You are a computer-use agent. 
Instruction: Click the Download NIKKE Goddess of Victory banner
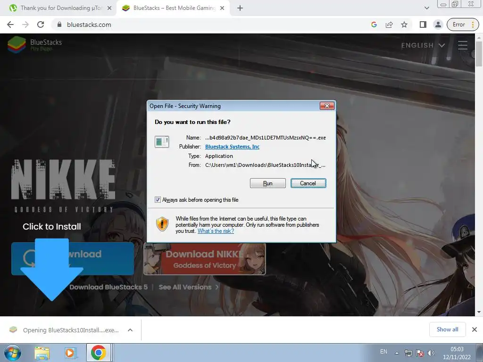pos(205,259)
